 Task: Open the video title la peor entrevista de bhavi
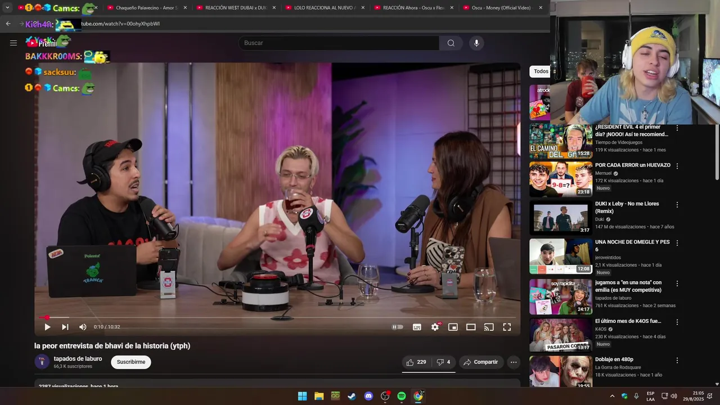pos(112,346)
